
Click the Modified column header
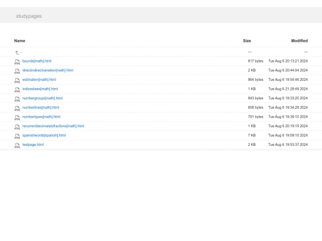(x=299, y=41)
